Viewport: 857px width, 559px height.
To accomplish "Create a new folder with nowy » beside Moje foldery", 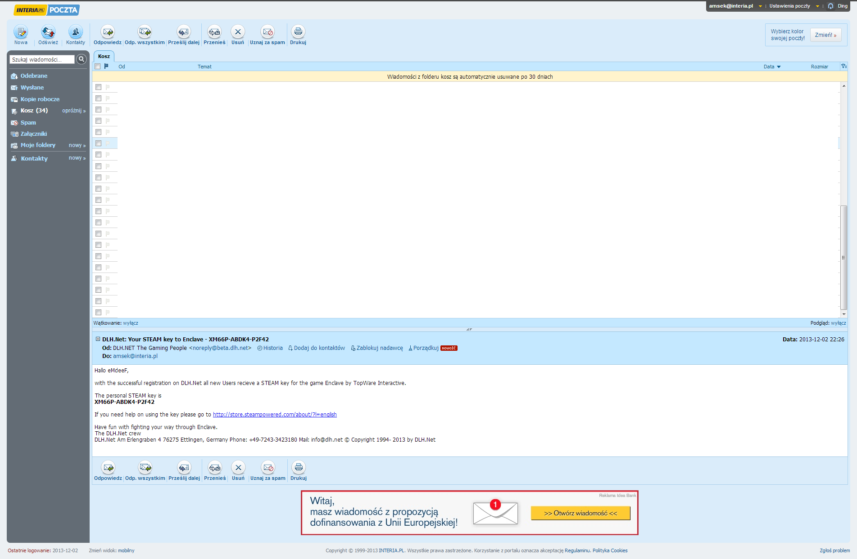I will pyautogui.click(x=77, y=145).
